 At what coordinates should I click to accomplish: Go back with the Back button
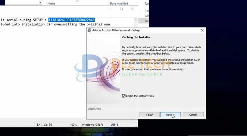click(149, 115)
